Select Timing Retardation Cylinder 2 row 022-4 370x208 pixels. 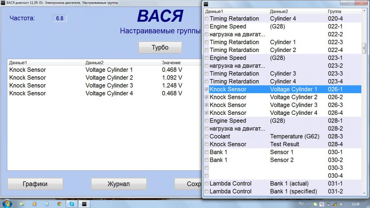283,50
